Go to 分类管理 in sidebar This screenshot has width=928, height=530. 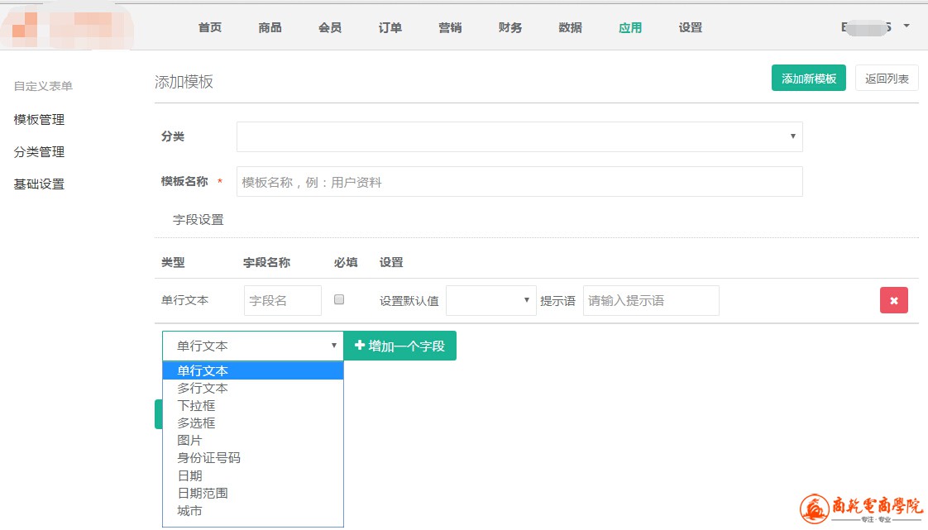39,152
